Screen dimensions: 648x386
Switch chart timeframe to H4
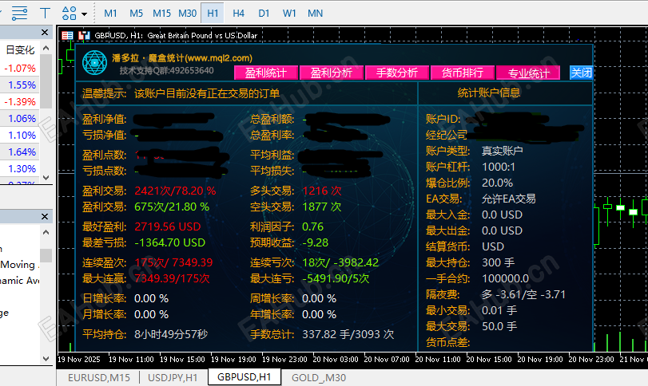[x=238, y=14]
